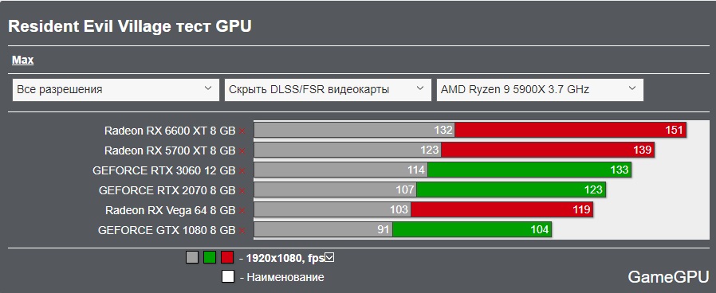716x293 pixels.
Task: Click the Radeon RX 6600 XT red bar
Action: click(570, 130)
